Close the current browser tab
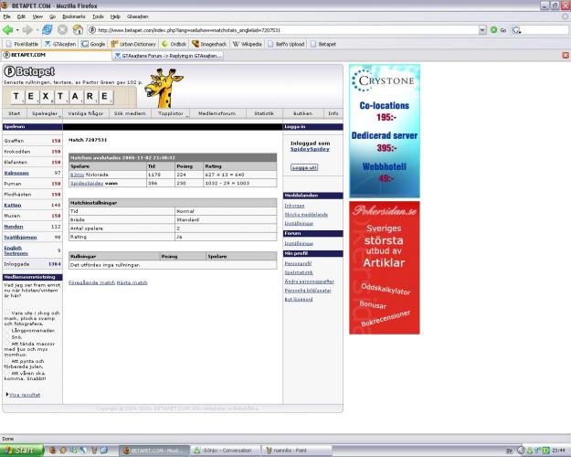The height and width of the screenshot is (457, 571). [x=565, y=55]
